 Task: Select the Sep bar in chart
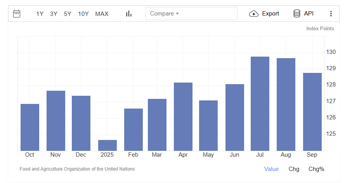click(312, 112)
